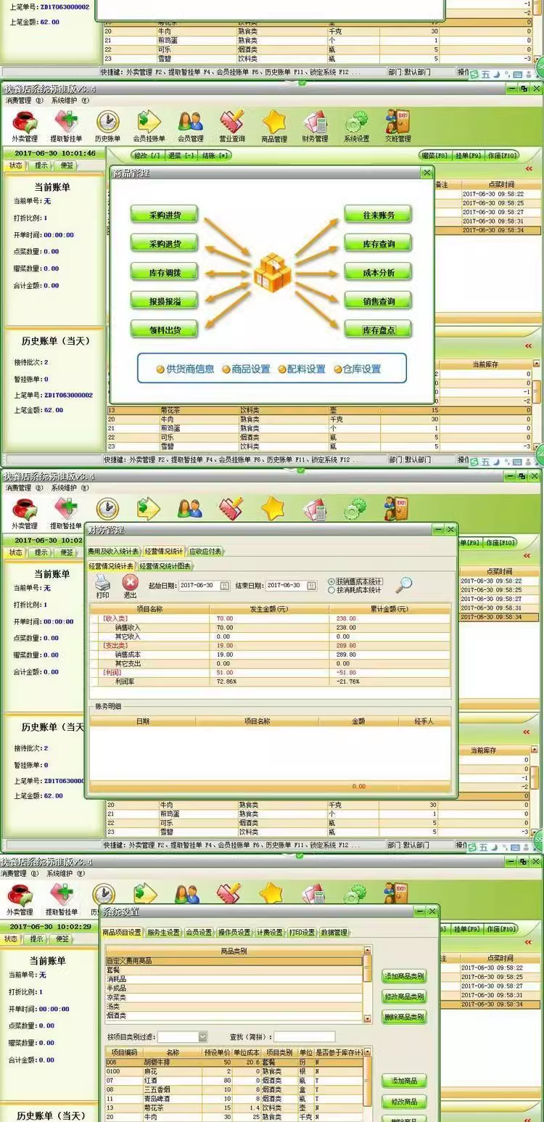Select 消耗品 row in 商品类别 list
This screenshot has height=1122, width=544.
(234, 978)
